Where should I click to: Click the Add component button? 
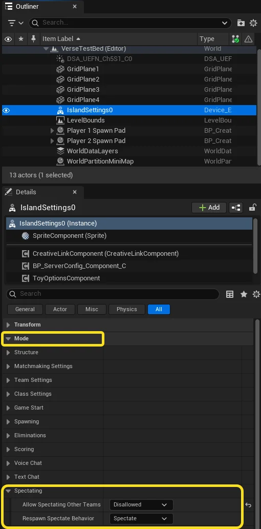coord(209,208)
